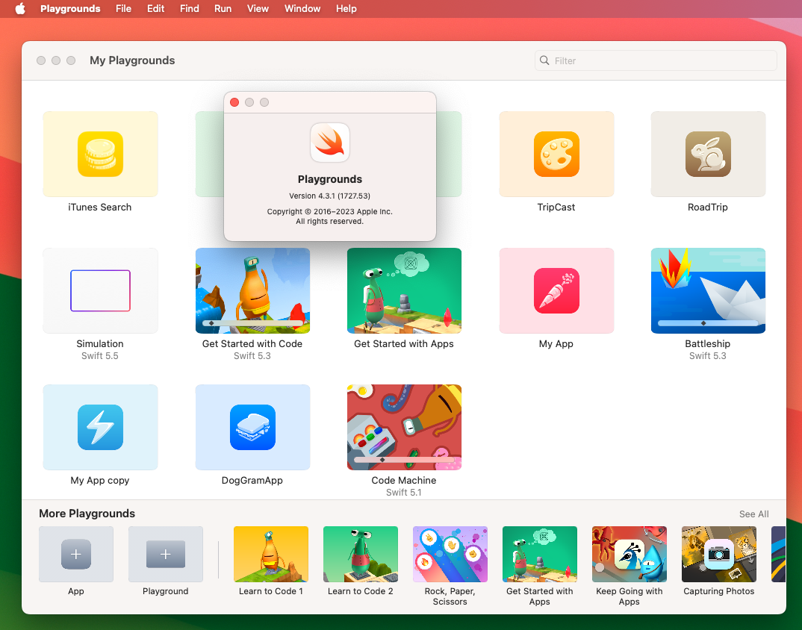Click the Version 4.3.1 text in About dialog
Image resolution: width=802 pixels, height=630 pixels.
(329, 196)
